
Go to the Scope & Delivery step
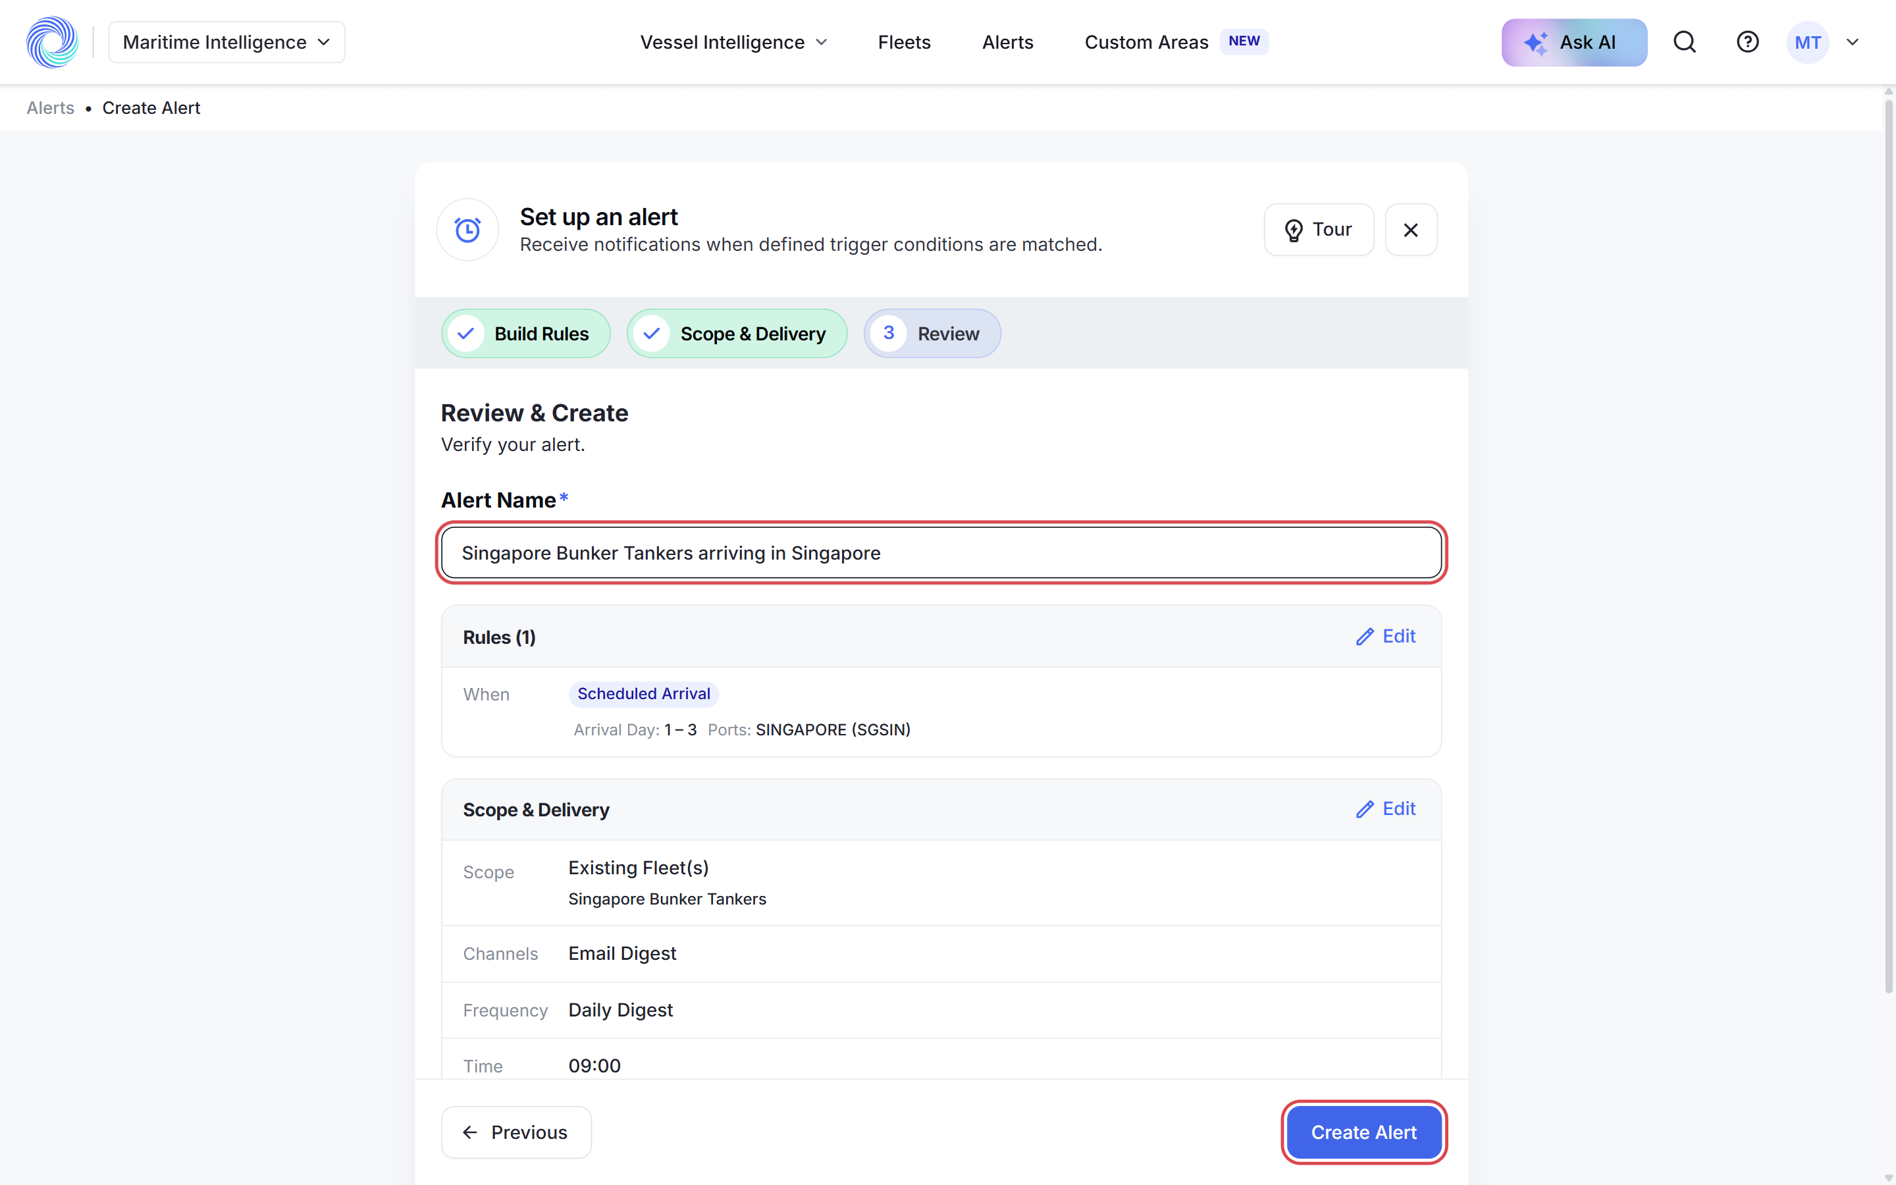click(737, 334)
